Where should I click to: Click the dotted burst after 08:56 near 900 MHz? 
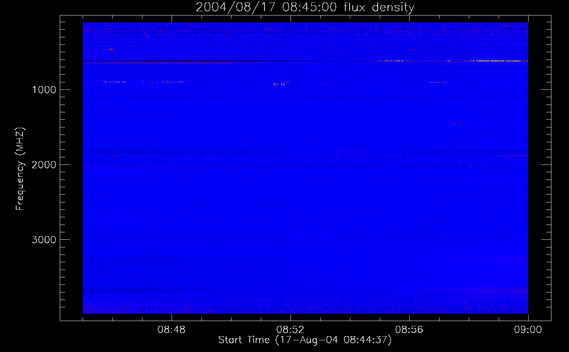tap(438, 82)
